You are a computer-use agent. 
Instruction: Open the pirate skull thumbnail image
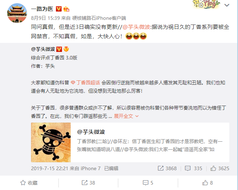51,142
